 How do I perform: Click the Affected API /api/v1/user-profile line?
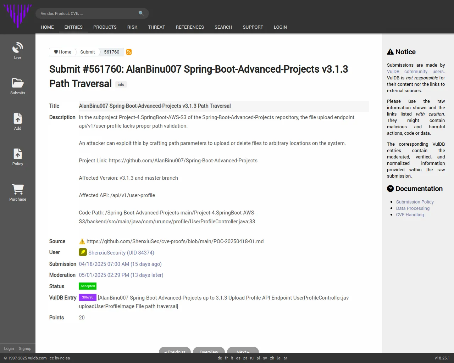click(117, 195)
